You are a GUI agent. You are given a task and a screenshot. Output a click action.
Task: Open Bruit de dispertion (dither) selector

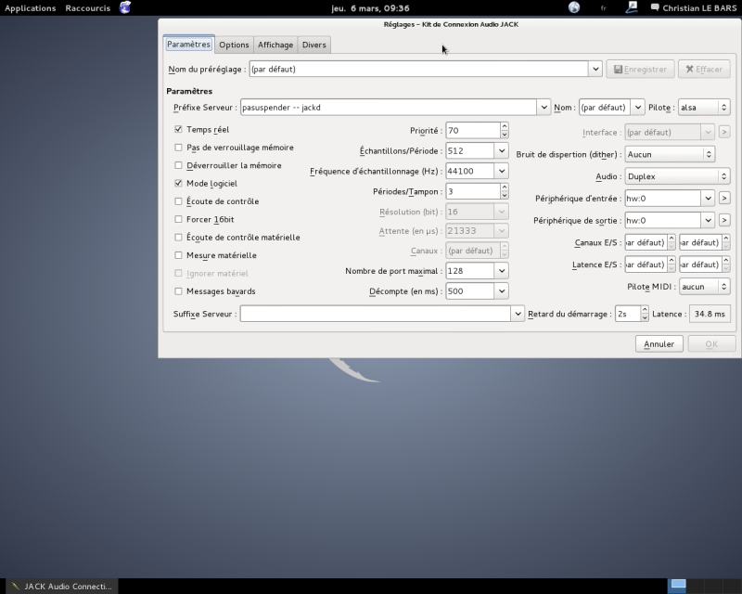(x=670, y=154)
